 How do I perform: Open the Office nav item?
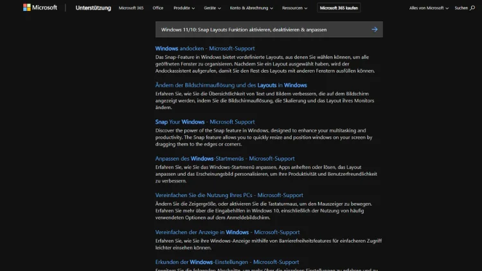[x=158, y=8]
